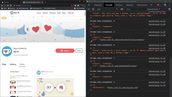Select the Console tab
This screenshot has width=172, height=97.
pyautogui.click(x=109, y=5)
